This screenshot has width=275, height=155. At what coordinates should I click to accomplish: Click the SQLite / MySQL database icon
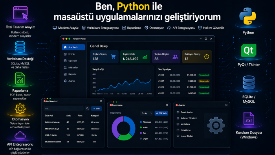(x=249, y=82)
